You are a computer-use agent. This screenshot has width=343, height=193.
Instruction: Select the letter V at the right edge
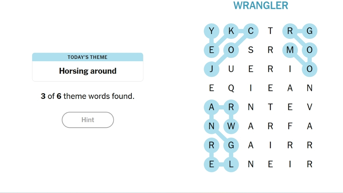pyautogui.click(x=309, y=107)
